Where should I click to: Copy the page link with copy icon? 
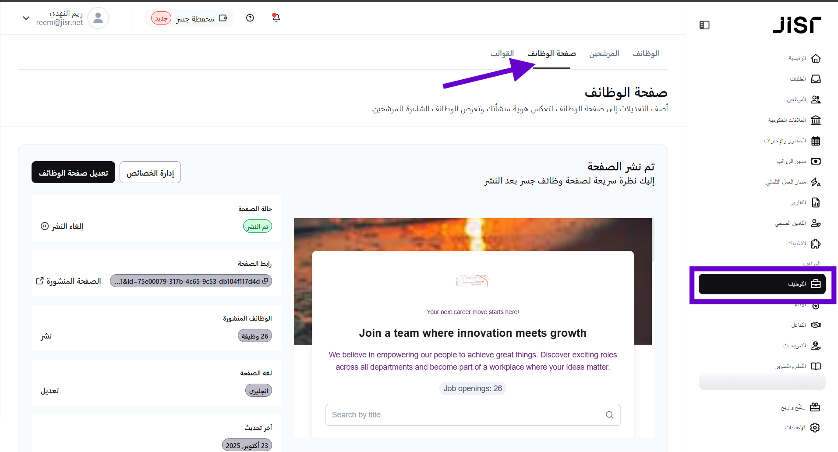coord(265,281)
